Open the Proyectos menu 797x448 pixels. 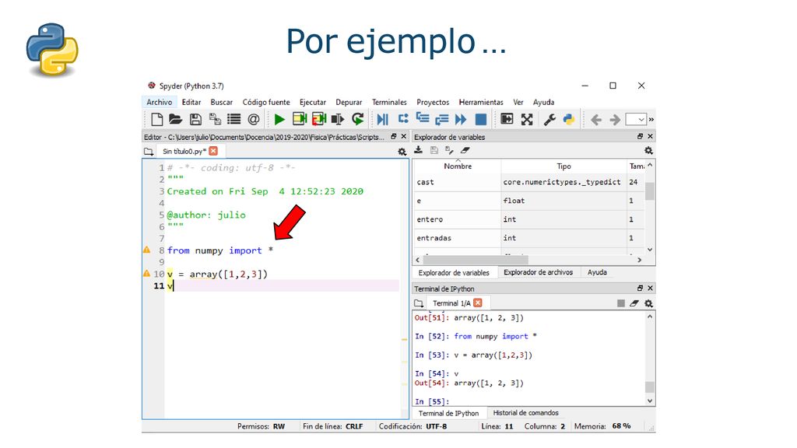tap(433, 102)
